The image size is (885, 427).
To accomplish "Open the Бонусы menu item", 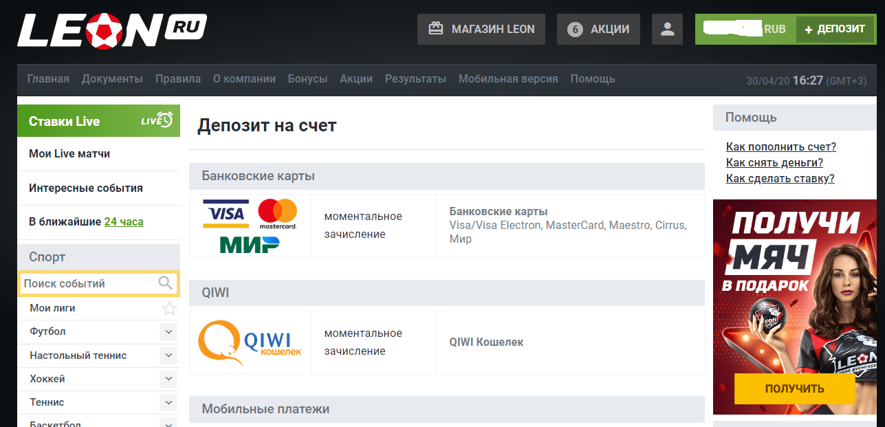I will click(x=307, y=79).
